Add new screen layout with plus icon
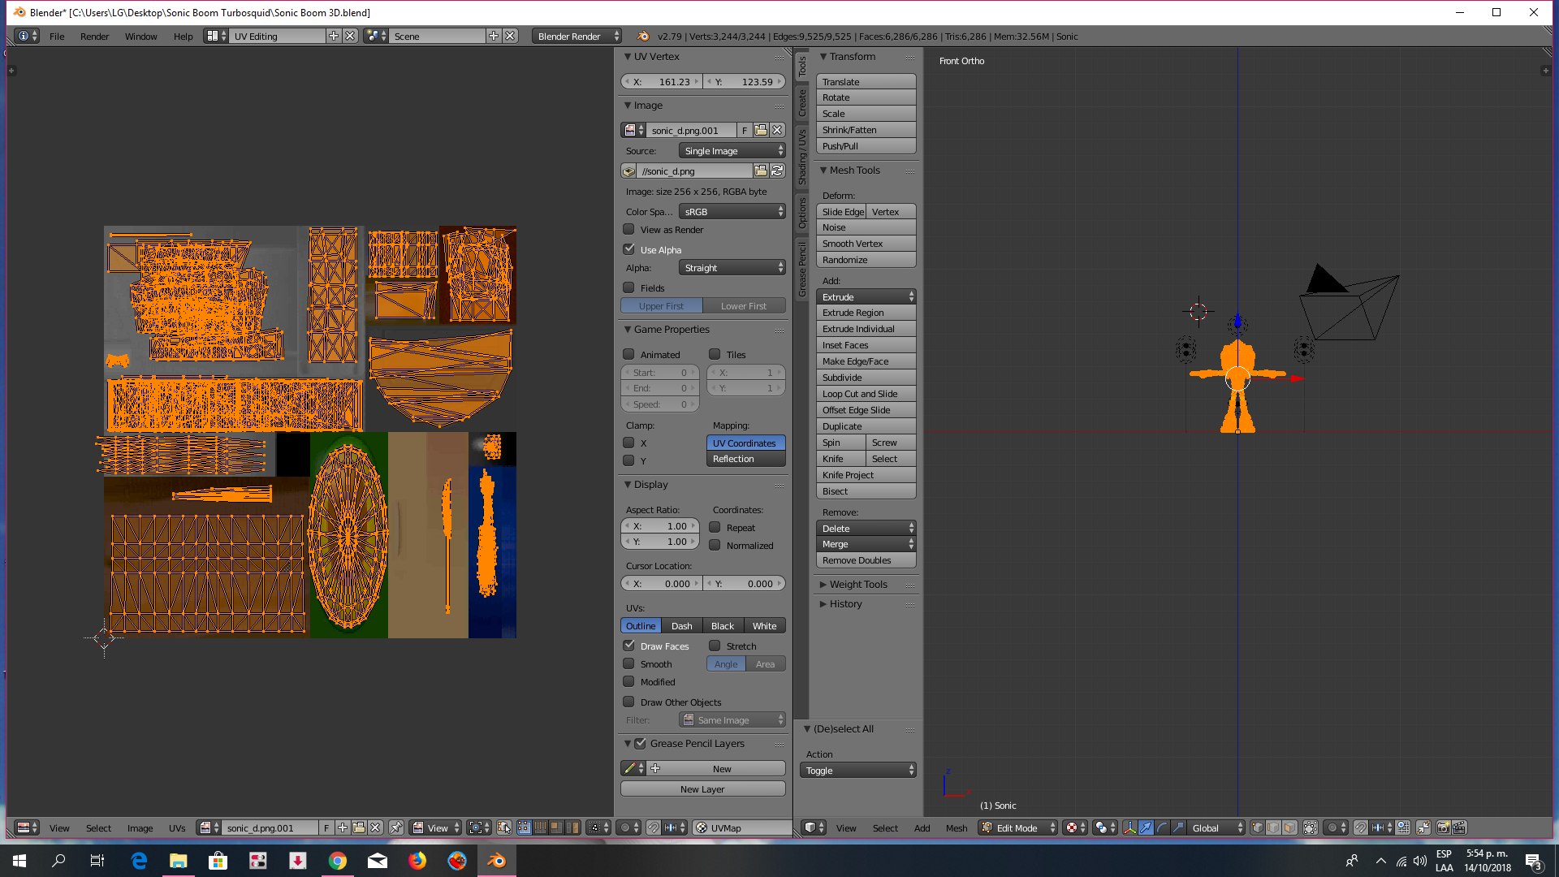 pyautogui.click(x=334, y=36)
